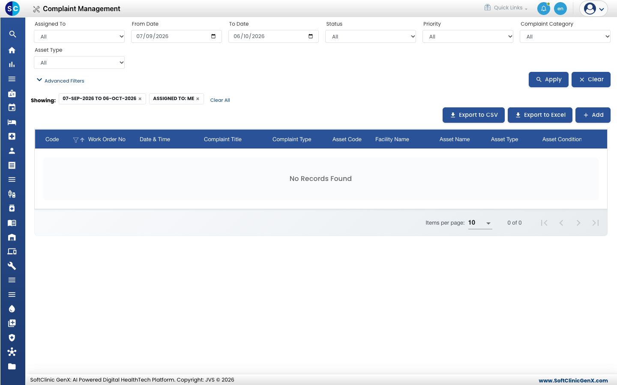617x385 pixels.
Task: Open the user profile menu
Action: coord(594,9)
